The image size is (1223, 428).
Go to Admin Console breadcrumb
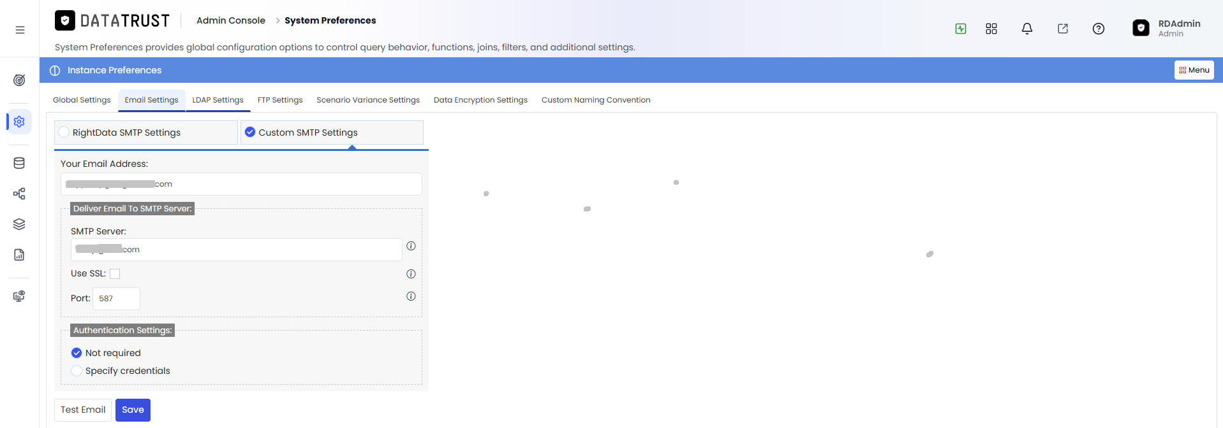click(x=231, y=20)
